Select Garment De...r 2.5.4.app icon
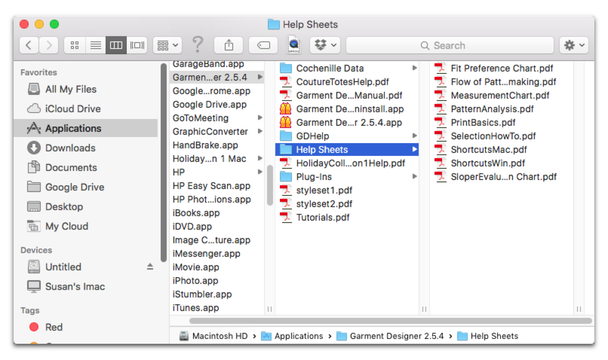 point(286,122)
